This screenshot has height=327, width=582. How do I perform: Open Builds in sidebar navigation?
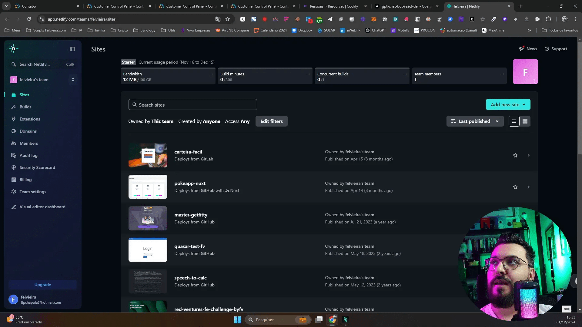[25, 107]
